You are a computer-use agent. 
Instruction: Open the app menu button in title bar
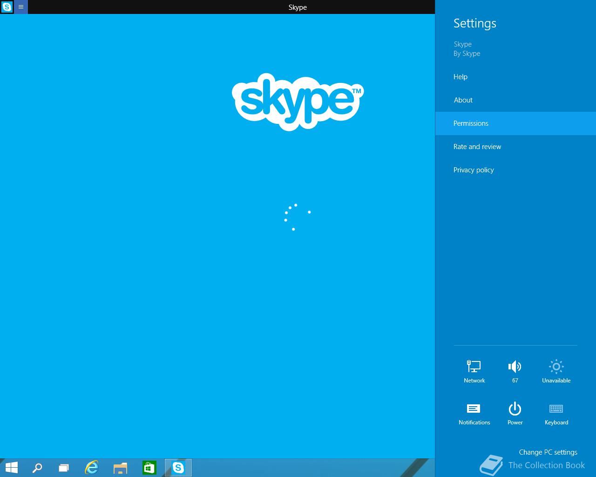click(21, 7)
